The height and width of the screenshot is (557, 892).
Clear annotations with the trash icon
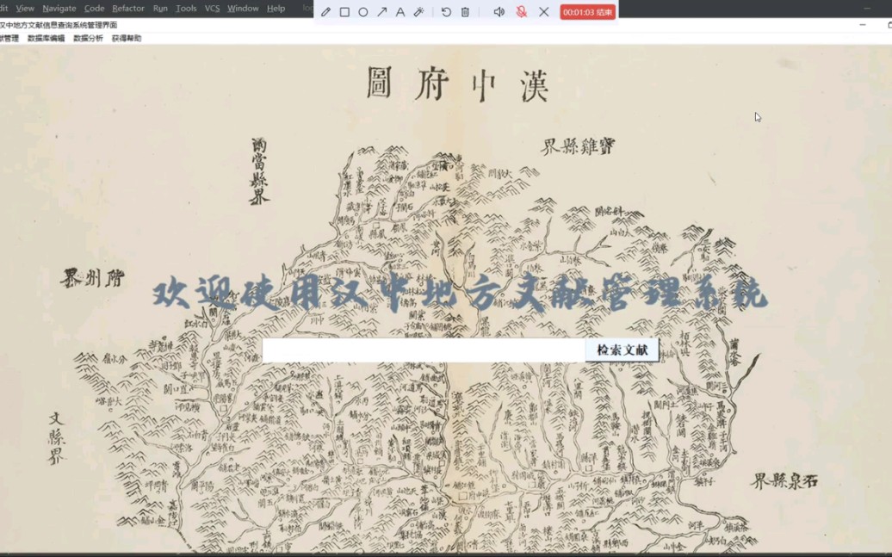click(464, 12)
